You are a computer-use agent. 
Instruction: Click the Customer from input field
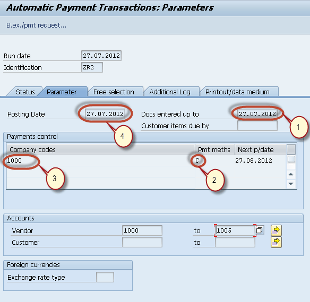click(x=142, y=242)
